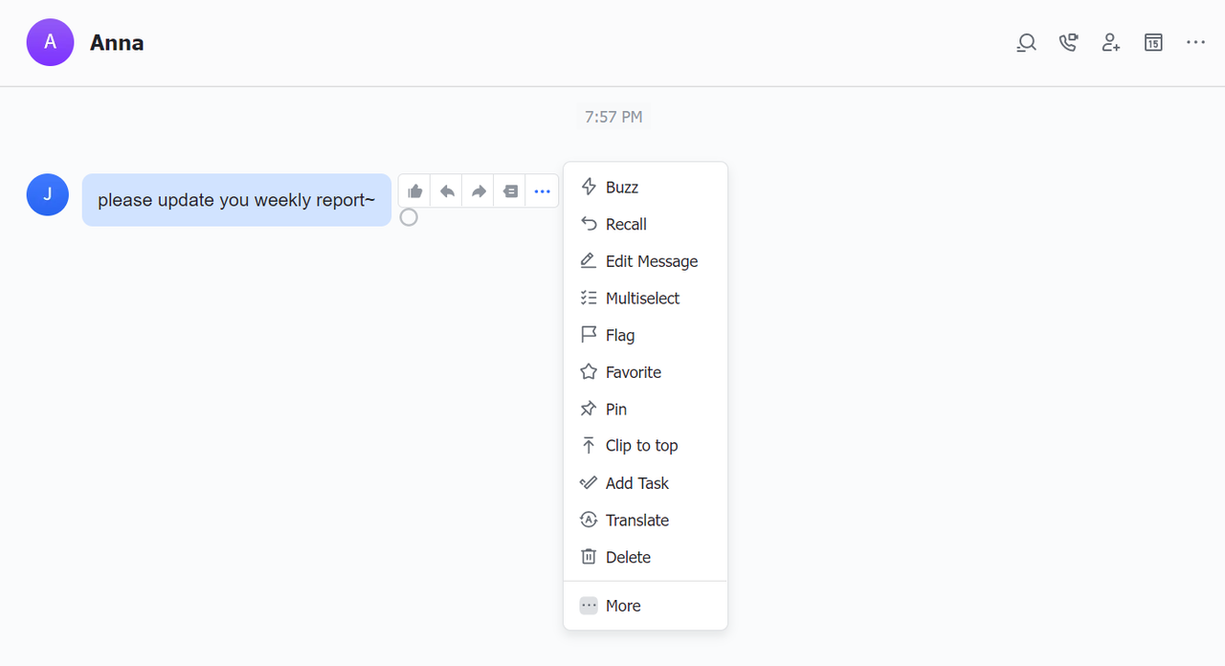Click the label icon beside forward arrow
Image resolution: width=1225 pixels, height=666 pixels.
(510, 191)
